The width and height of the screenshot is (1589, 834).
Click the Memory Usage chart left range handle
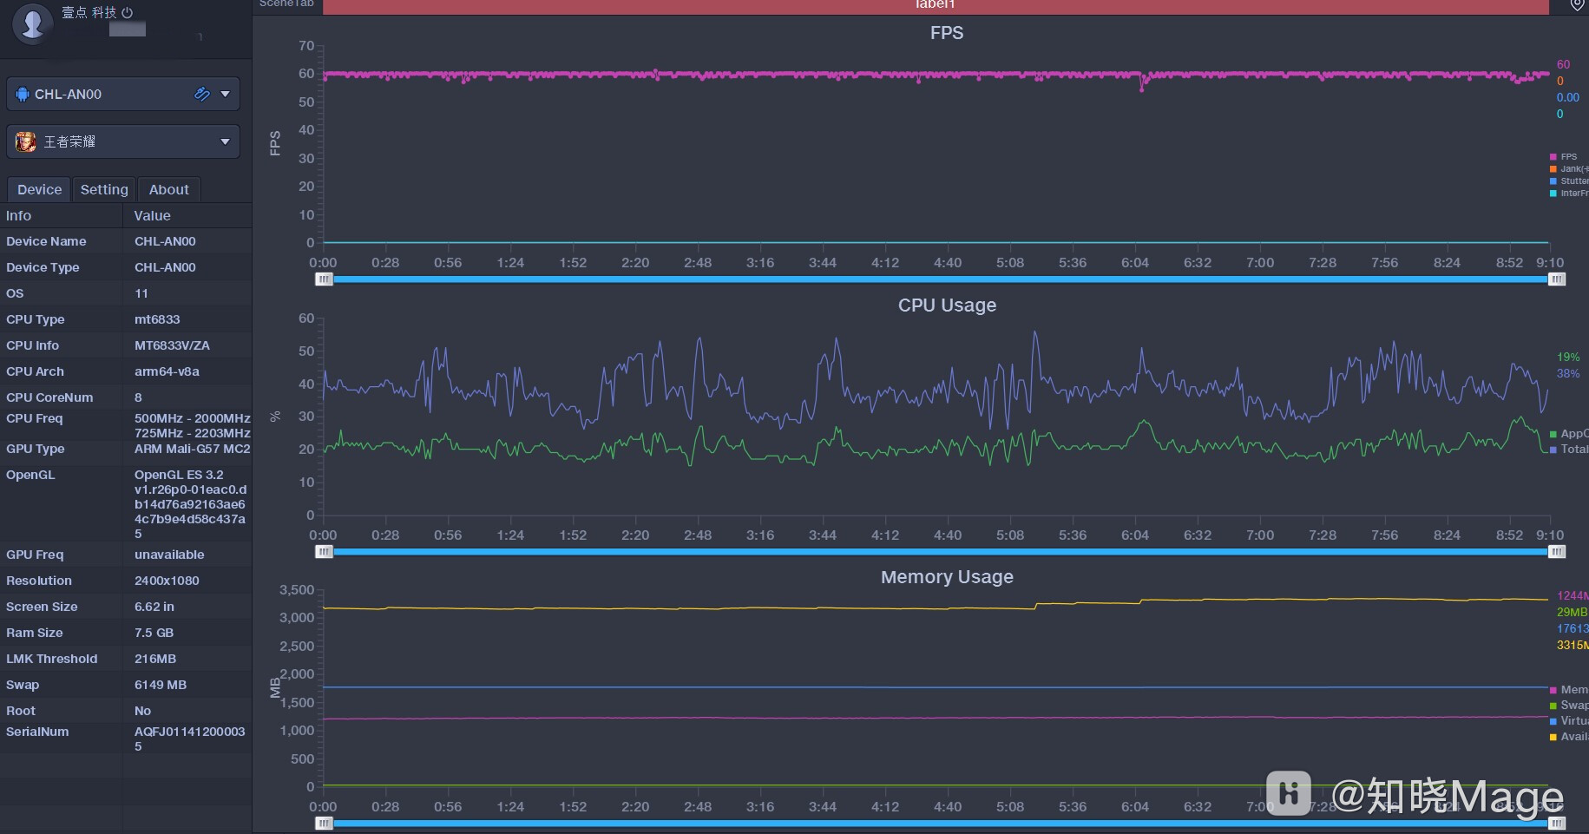324,824
